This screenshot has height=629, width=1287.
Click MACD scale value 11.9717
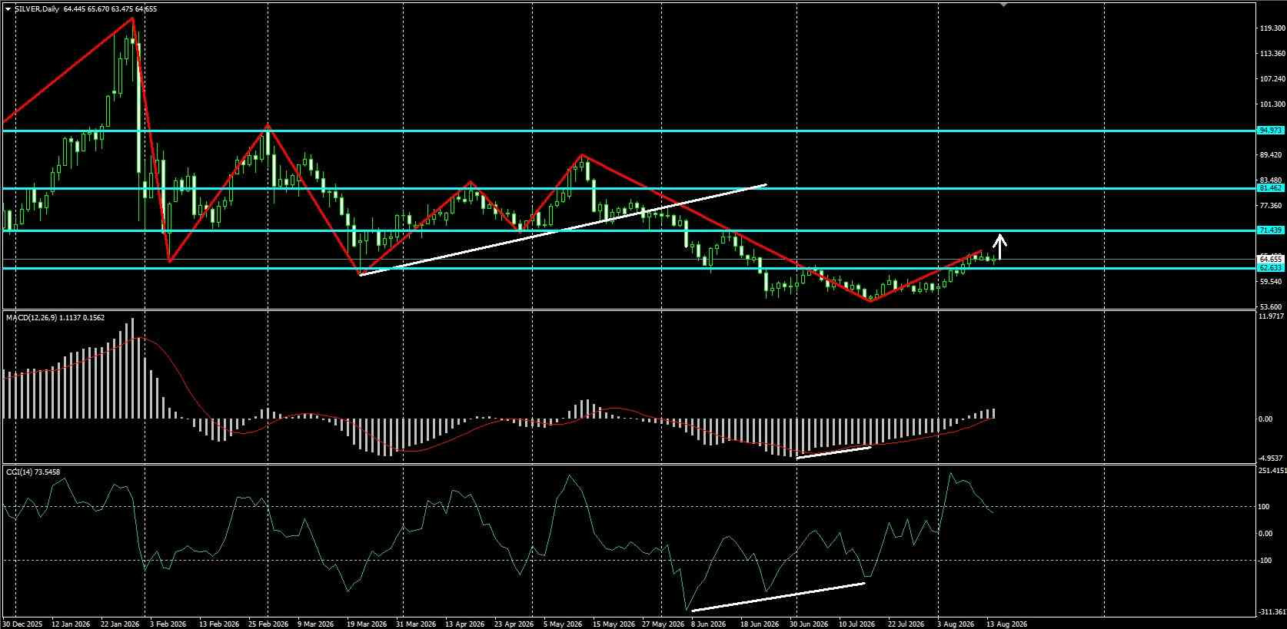click(1272, 316)
